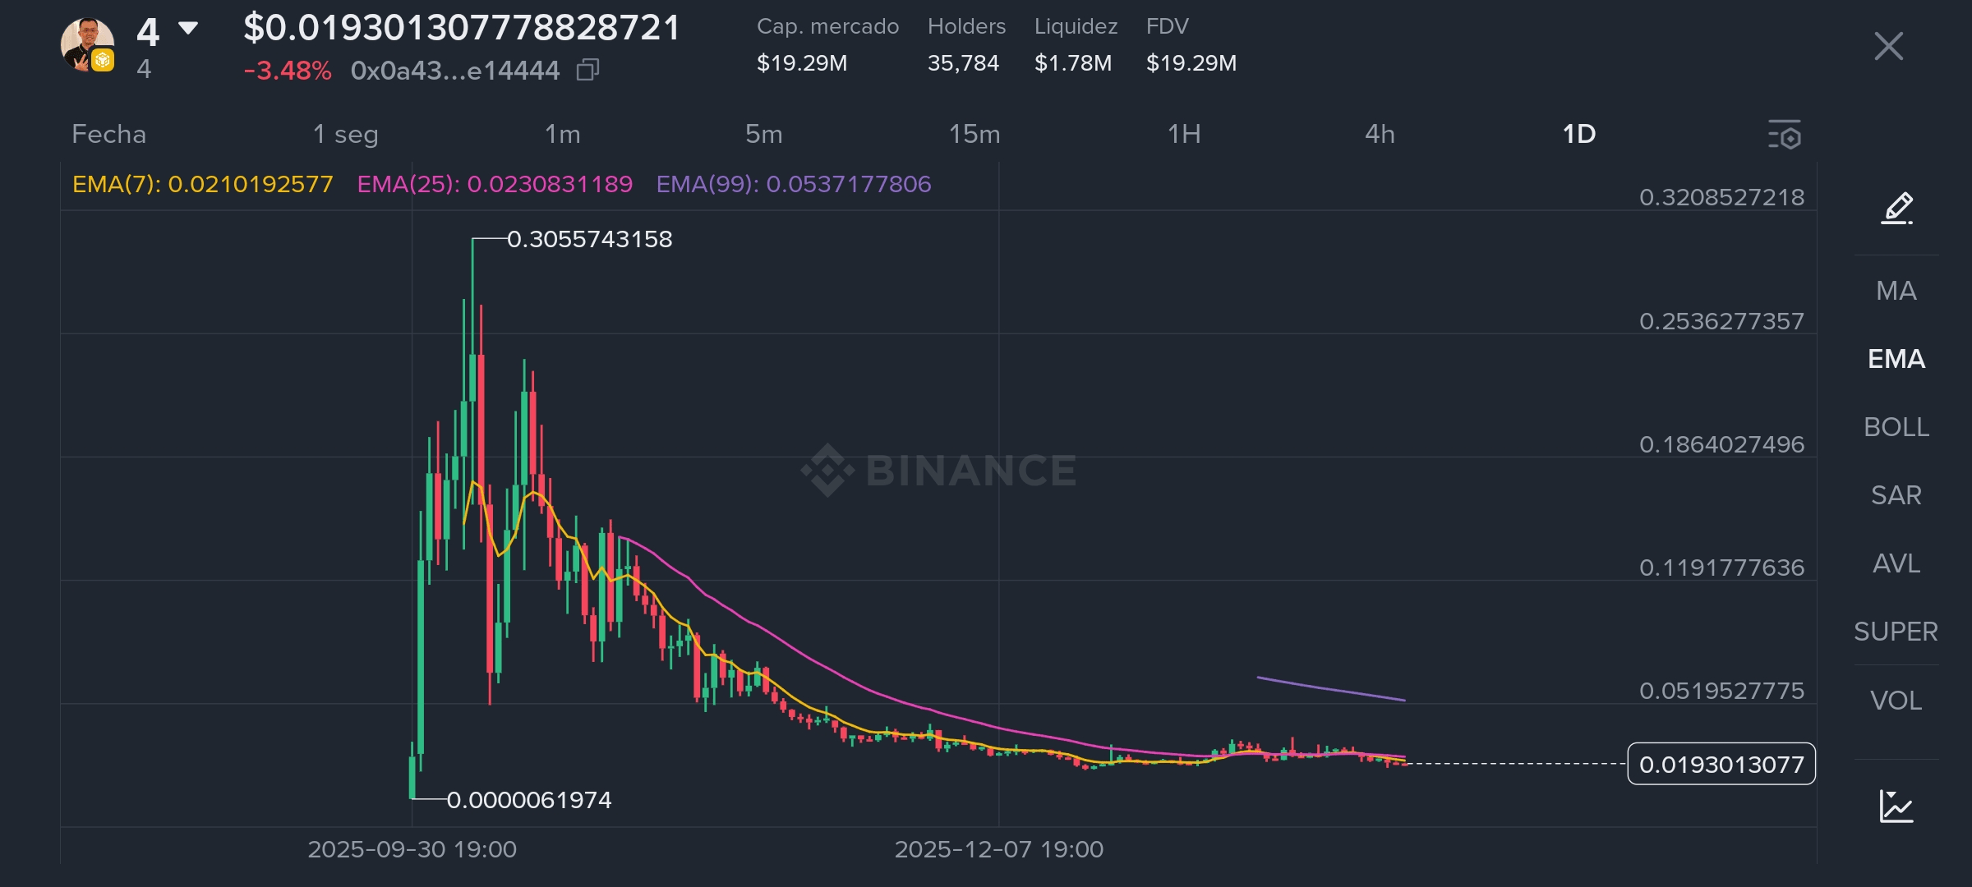Switch to the 4h timeframe
The width and height of the screenshot is (1972, 887).
click(1380, 134)
